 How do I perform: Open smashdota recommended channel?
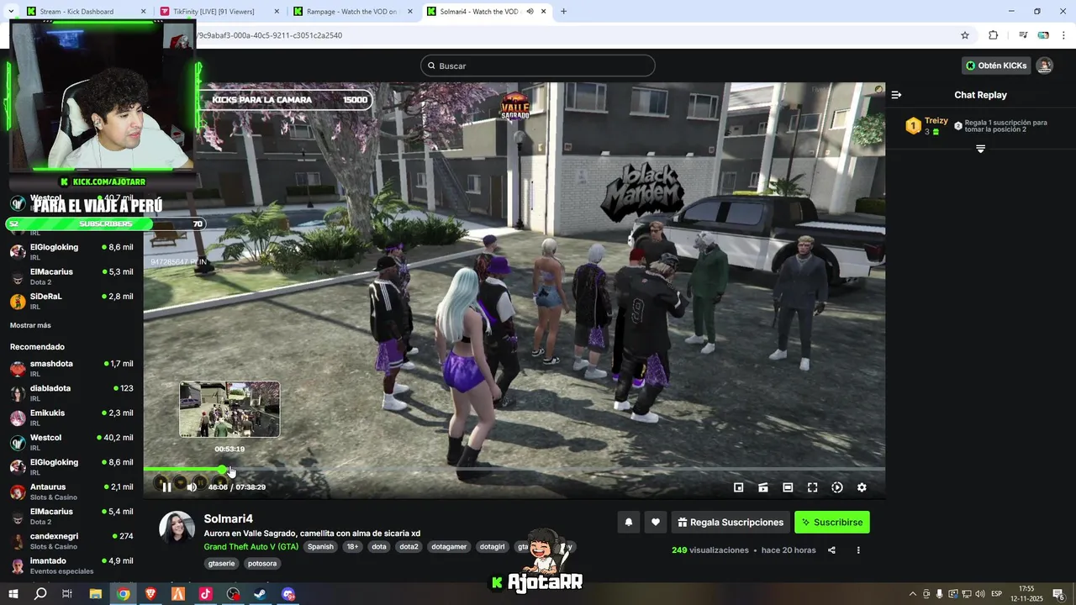coord(71,368)
